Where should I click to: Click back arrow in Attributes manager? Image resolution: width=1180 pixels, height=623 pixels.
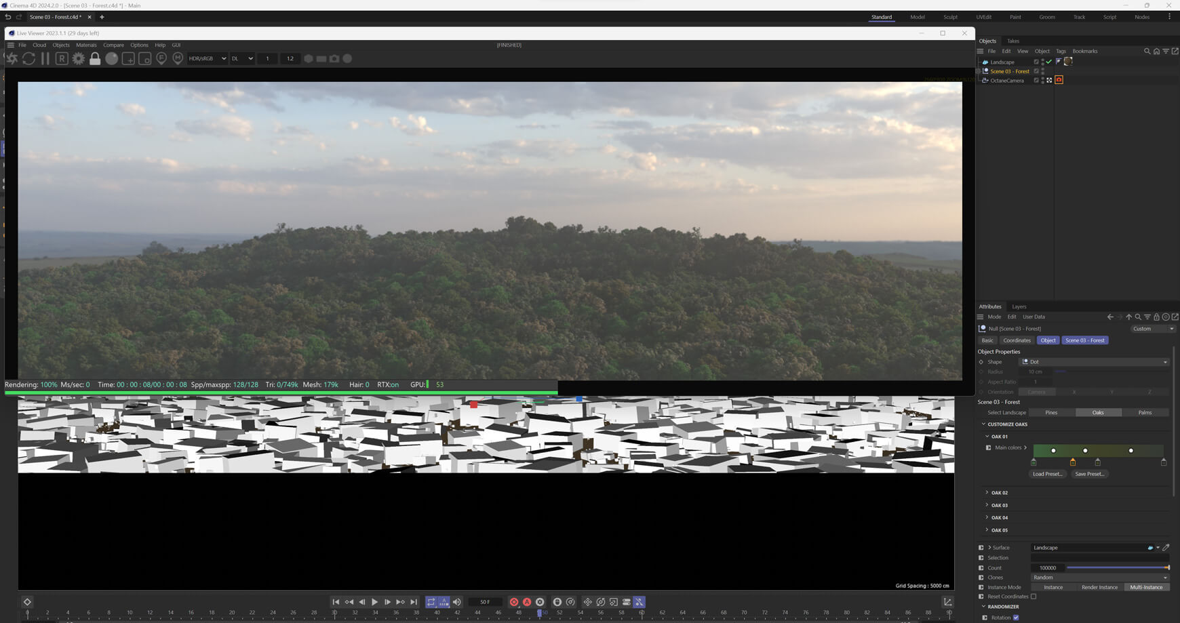point(1110,317)
